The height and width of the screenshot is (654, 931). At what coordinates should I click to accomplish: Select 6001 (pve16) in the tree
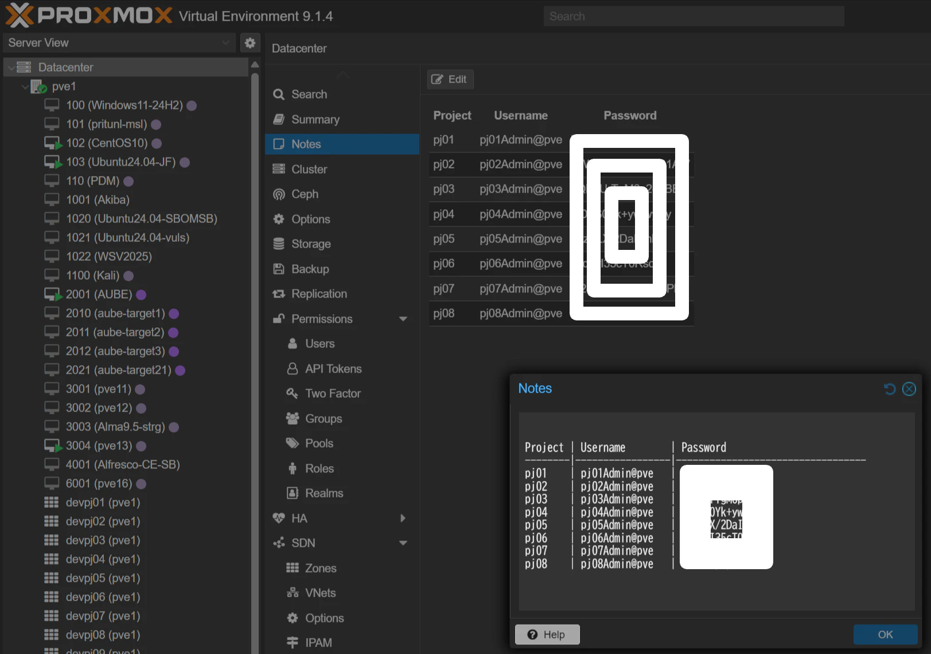click(x=99, y=484)
